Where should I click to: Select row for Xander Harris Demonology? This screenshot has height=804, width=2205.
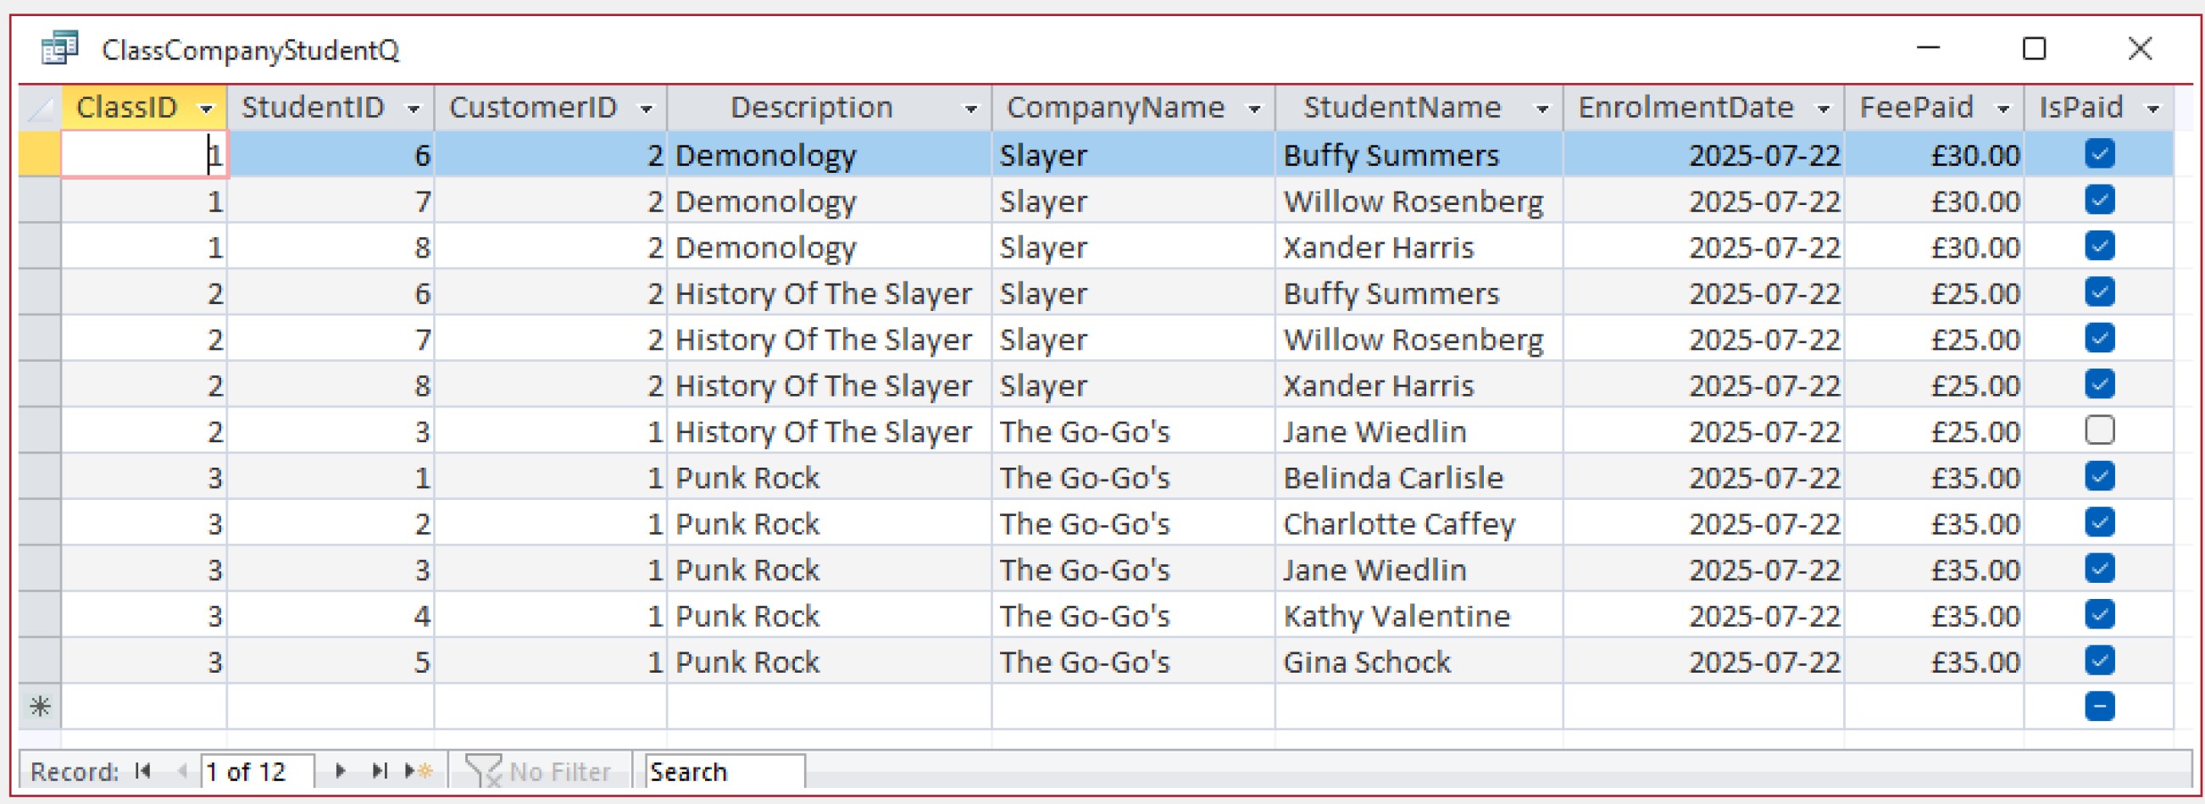pos(39,247)
